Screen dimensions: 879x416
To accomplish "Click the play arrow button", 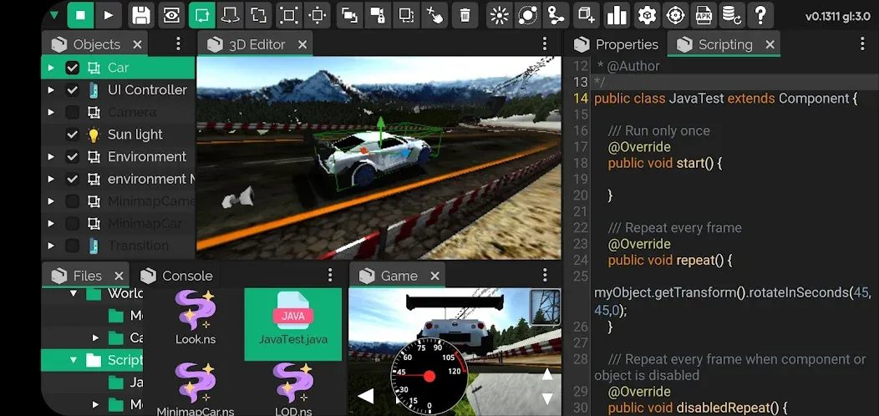I will tap(108, 15).
